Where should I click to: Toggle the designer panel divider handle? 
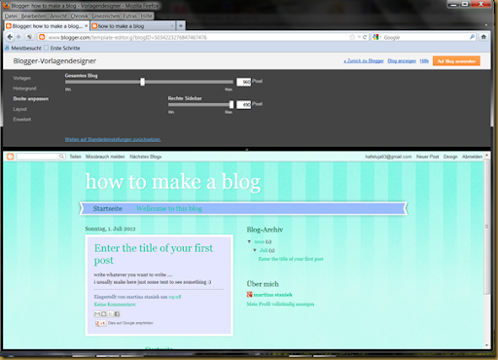point(247,150)
